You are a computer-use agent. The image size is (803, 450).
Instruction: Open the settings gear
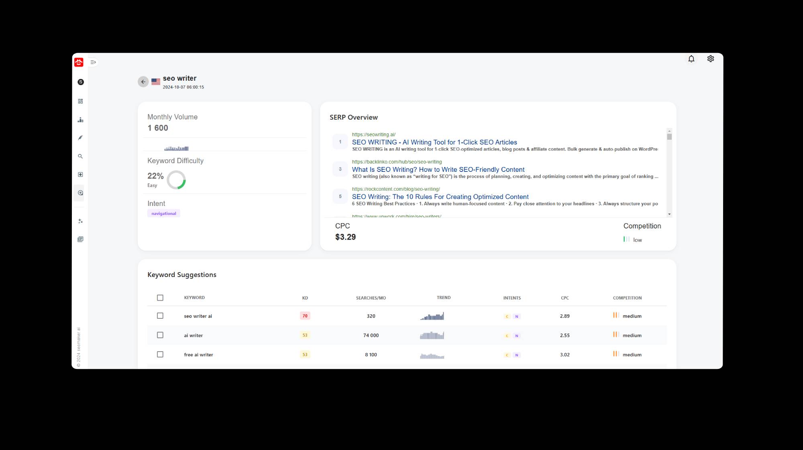pos(710,59)
